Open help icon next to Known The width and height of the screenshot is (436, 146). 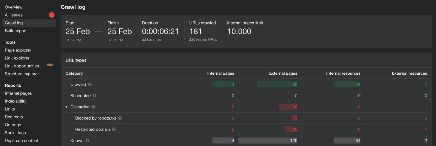pos(87,141)
